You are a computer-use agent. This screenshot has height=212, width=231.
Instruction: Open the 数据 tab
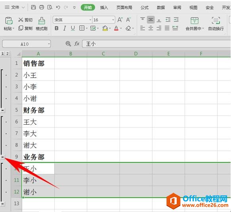pyautogui.click(x=160, y=8)
